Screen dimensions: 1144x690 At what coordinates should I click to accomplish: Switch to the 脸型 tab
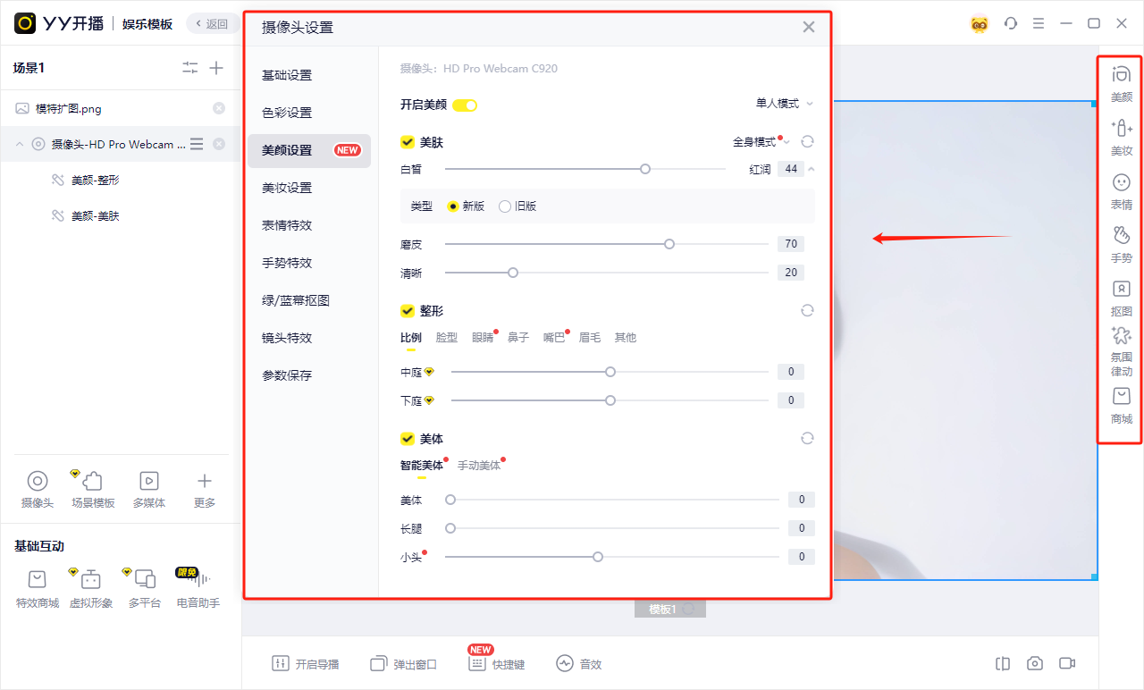point(447,338)
